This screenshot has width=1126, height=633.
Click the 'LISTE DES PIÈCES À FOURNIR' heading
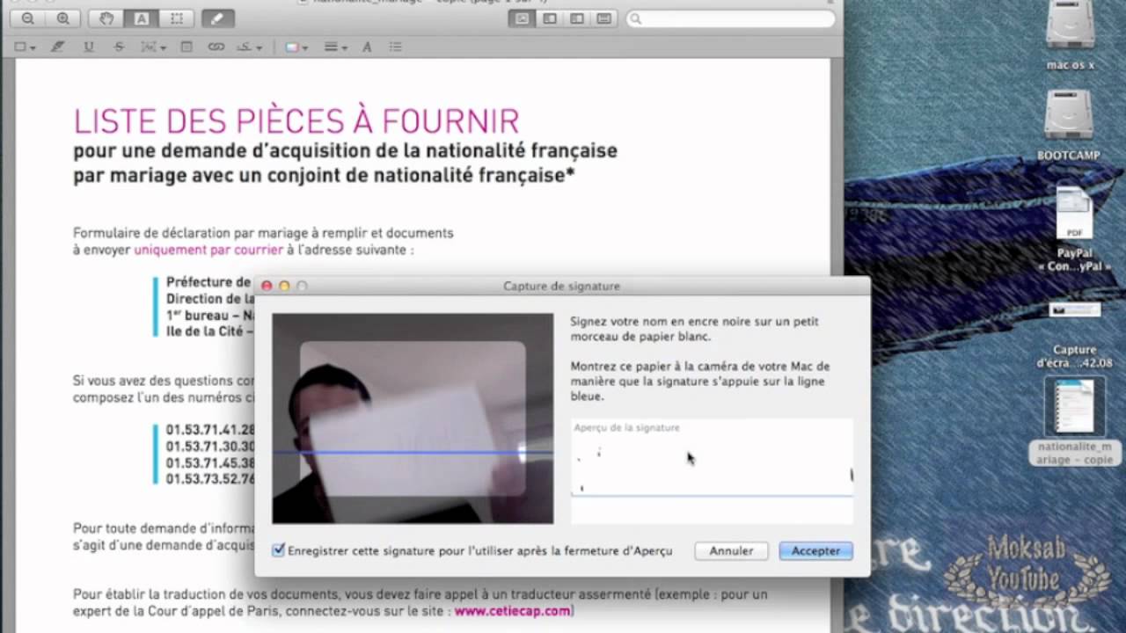(296, 121)
